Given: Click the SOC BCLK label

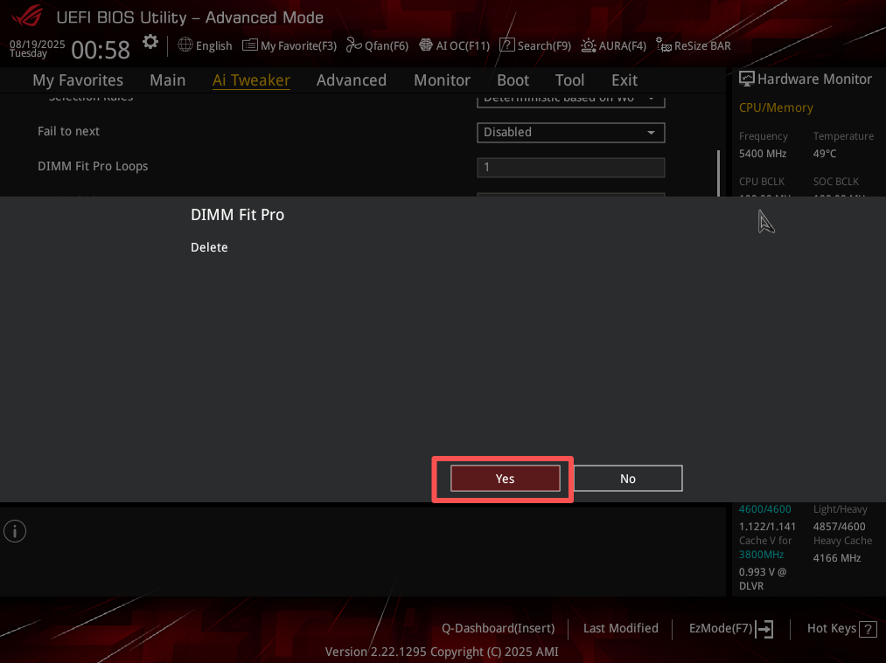Looking at the screenshot, I should tap(836, 182).
